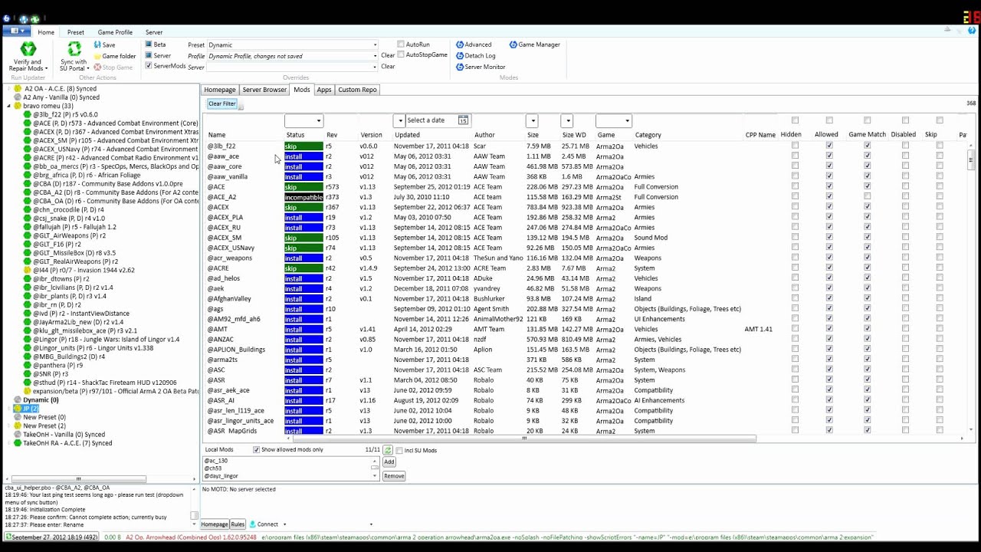Collapse the bravo romeu (33) tree node
This screenshot has height=552, width=981.
(x=8, y=106)
